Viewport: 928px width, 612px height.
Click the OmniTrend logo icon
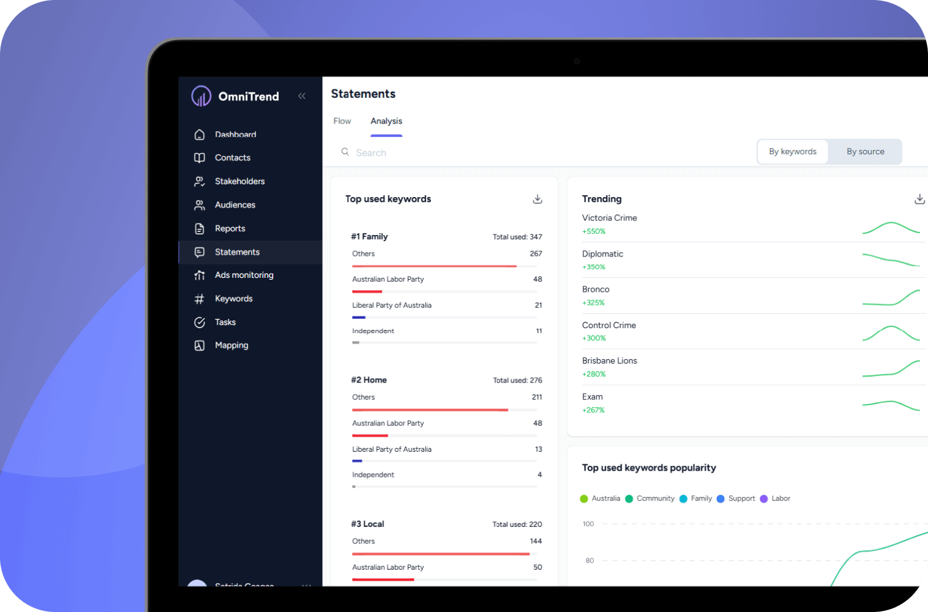pyautogui.click(x=201, y=96)
